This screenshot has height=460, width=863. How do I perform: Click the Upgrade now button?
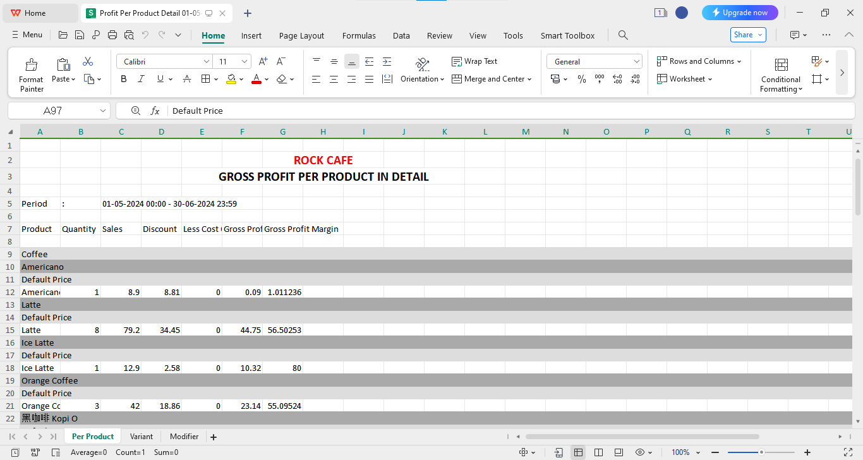click(740, 13)
